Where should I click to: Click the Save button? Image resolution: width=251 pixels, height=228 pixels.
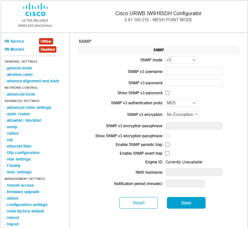[x=186, y=203]
